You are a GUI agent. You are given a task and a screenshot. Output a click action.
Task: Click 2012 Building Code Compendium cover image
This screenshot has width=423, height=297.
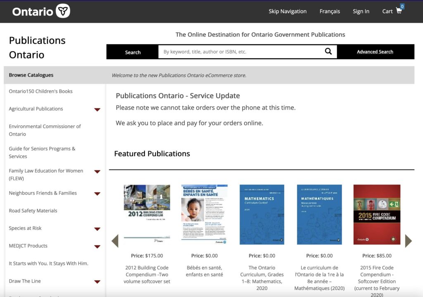tap(147, 214)
